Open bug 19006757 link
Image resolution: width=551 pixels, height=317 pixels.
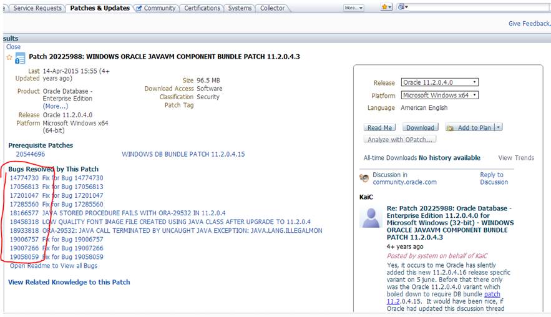point(24,240)
